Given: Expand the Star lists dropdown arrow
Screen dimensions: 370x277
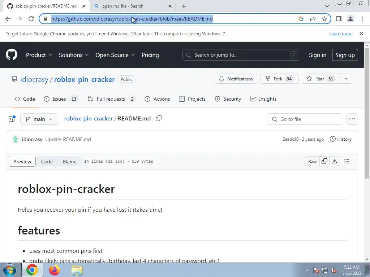Looking at the screenshot, I should coord(346,79).
